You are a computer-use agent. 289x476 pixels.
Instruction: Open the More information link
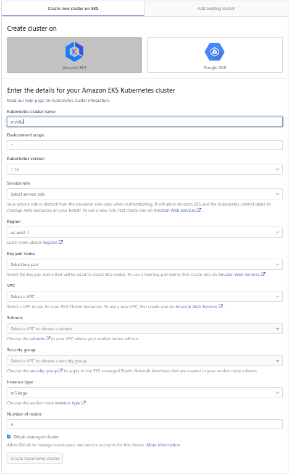[163, 445]
